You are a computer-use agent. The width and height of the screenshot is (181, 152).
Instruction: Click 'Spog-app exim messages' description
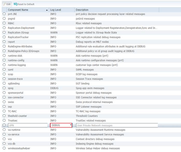click(x=90, y=88)
